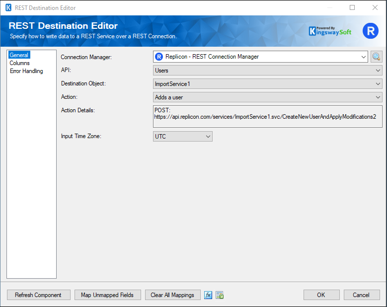Screen dimensions: 387x307
Task: Click the documentation table icon beside fx
Action: pyautogui.click(x=220, y=295)
